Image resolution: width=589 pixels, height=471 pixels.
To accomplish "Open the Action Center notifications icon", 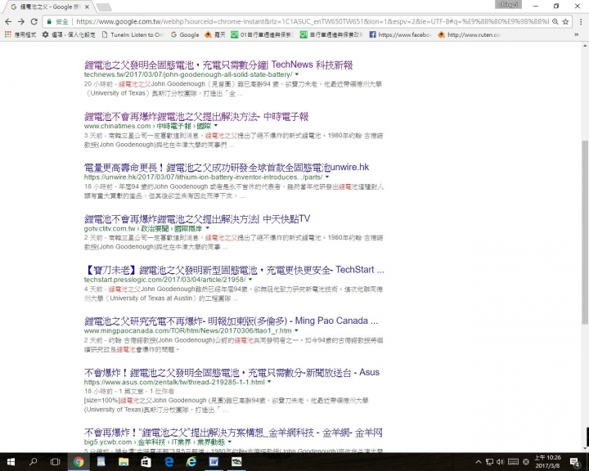I will pyautogui.click(x=575, y=462).
